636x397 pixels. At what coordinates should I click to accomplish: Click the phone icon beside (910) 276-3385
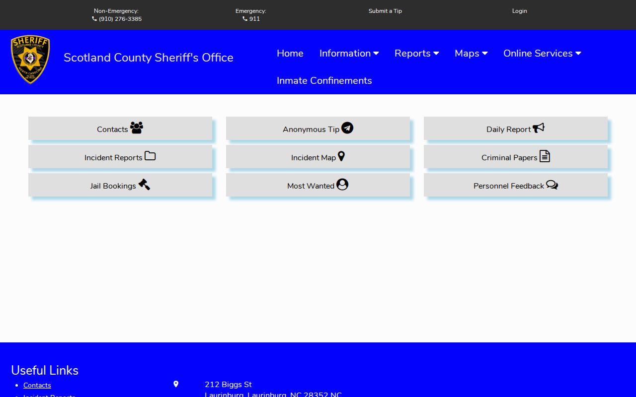click(x=94, y=19)
